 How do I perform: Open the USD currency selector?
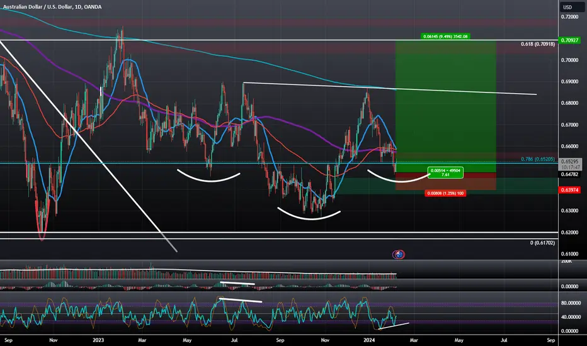click(567, 7)
